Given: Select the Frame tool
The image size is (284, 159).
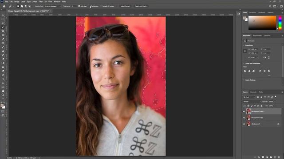Looking at the screenshot, I should pyautogui.click(x=3, y=35).
